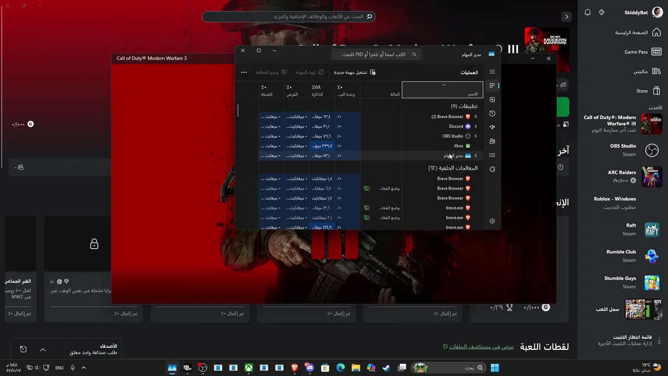Expand the OBS Studio process row
Image resolution: width=668 pixels, height=376 pixels.
click(475, 136)
